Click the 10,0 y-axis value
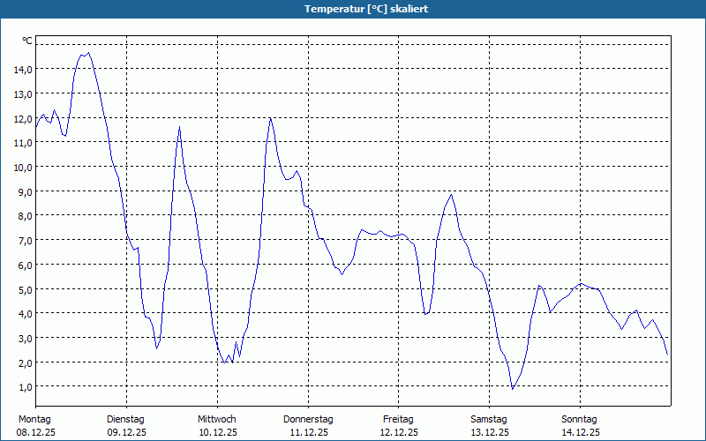The image size is (706, 441). point(23,168)
